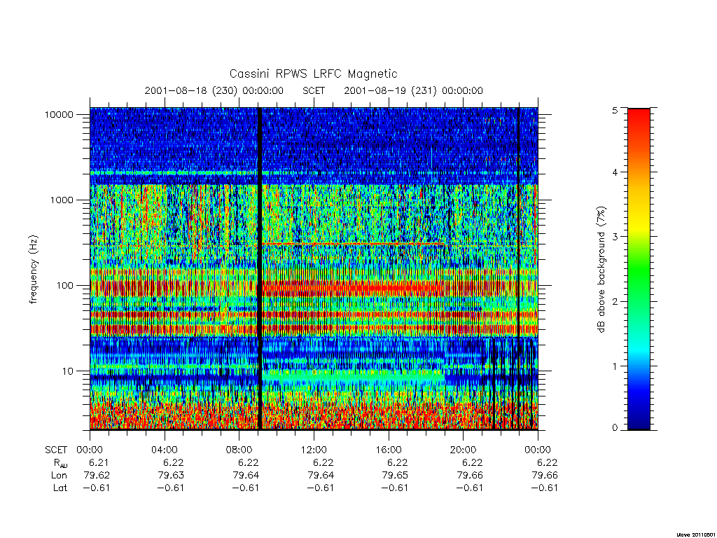Click the 'Lat' row label
Viewport: 717px width, 538px height.
point(60,488)
